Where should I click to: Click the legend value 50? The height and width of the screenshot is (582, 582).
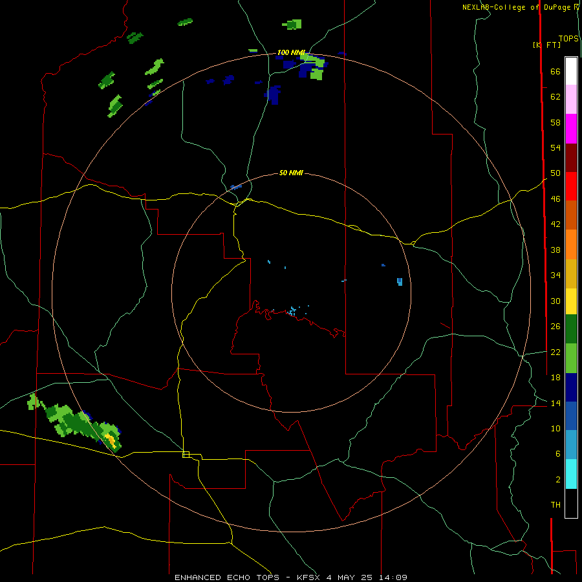[555, 173]
